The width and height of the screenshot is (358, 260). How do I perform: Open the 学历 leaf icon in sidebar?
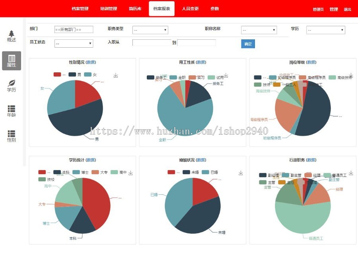point(12,86)
